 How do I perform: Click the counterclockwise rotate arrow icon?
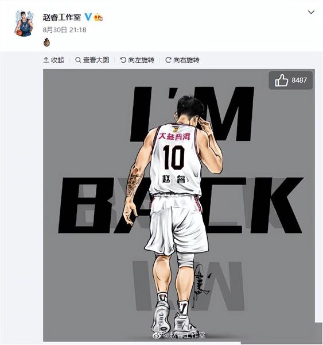tap(123, 60)
